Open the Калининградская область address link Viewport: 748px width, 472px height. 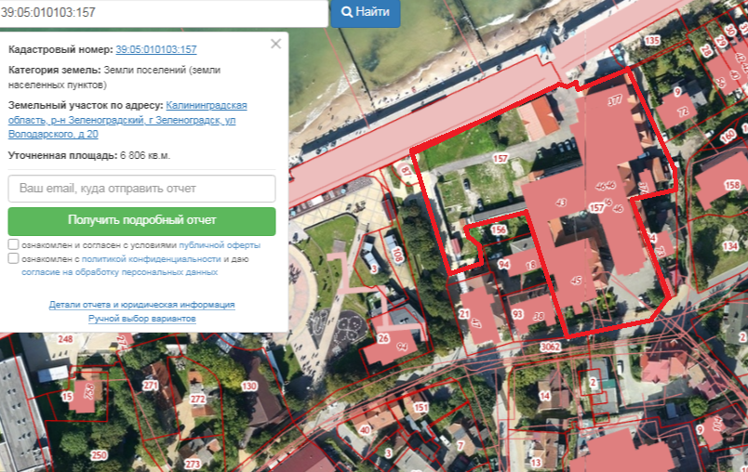point(206,106)
